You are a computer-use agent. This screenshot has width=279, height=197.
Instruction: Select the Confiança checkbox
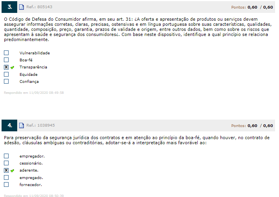click(6, 81)
